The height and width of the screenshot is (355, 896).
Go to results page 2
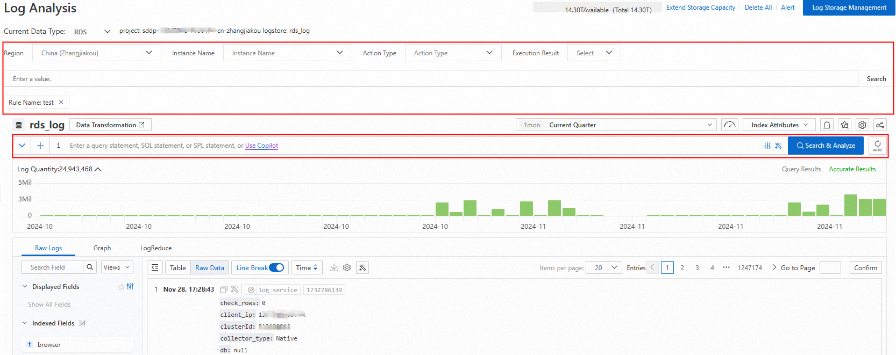pyautogui.click(x=682, y=267)
